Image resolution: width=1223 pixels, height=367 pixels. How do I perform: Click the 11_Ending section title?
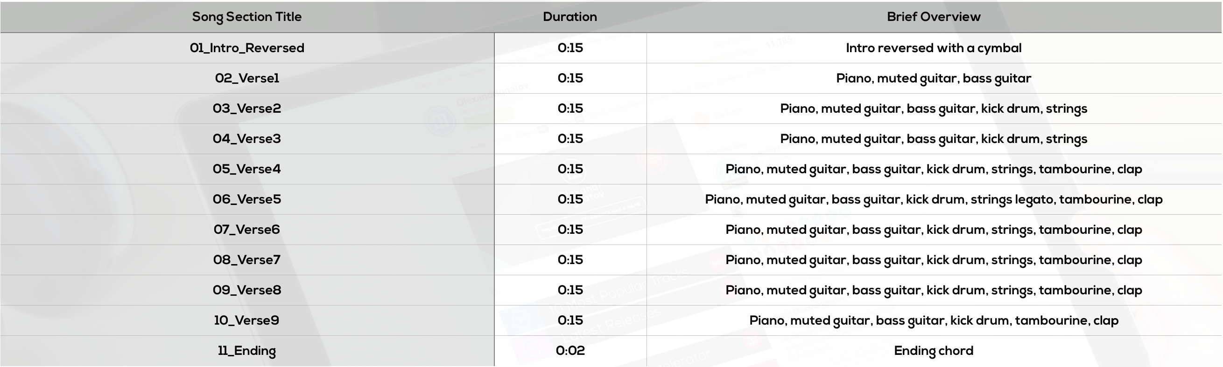(247, 351)
